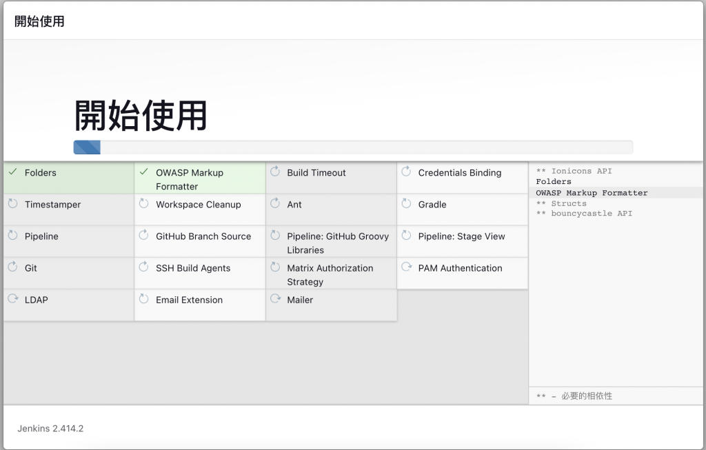
Task: Click the 'Folders' entry in install log
Action: pyautogui.click(x=554, y=182)
